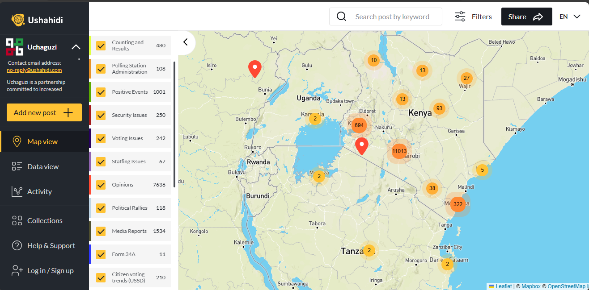Uncheck Polling Station Administration checkbox
This screenshot has width=589, height=290.
pos(101,69)
